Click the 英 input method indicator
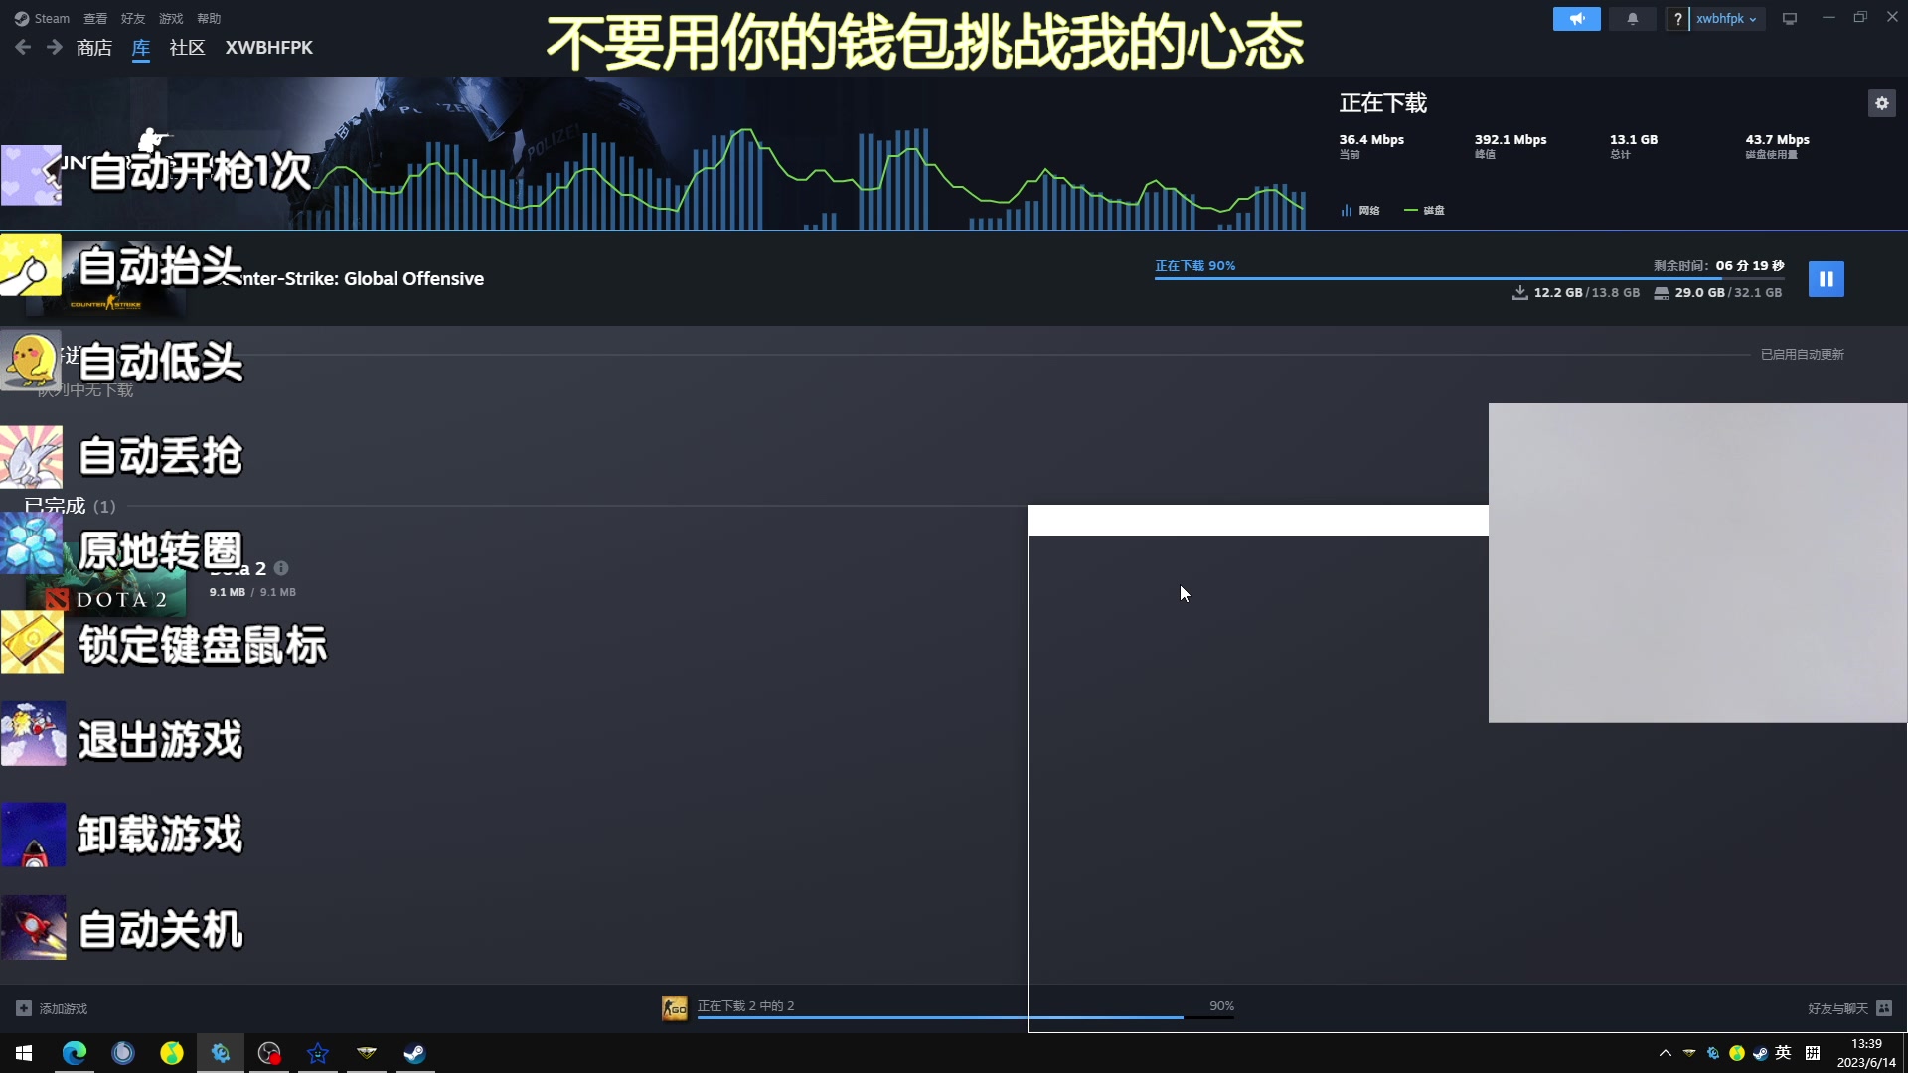Viewport: 1908px width, 1073px height. point(1784,1053)
